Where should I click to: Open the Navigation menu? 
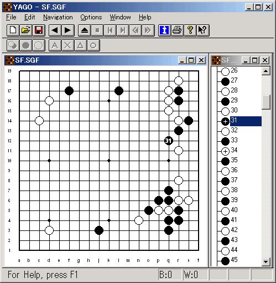[x=58, y=17]
